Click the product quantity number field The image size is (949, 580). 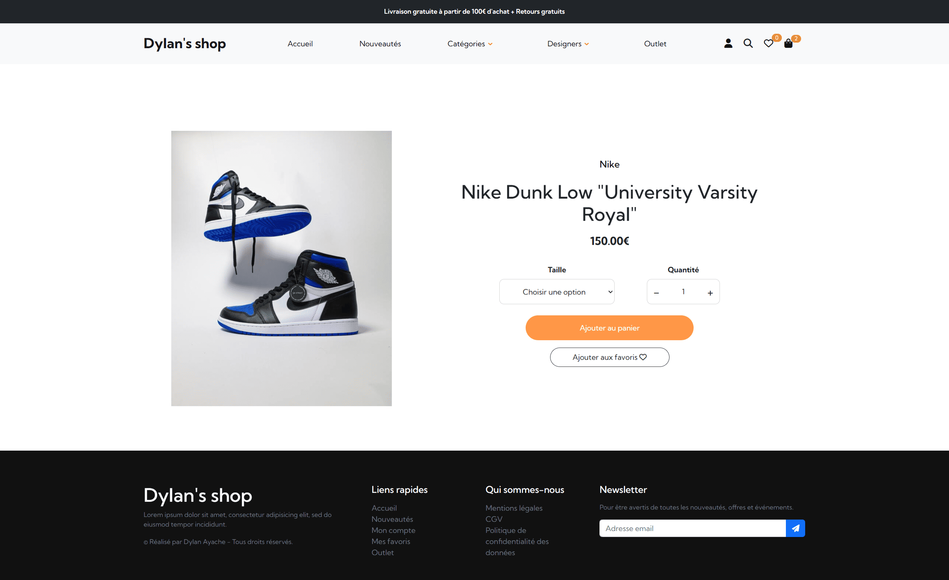[x=683, y=292]
